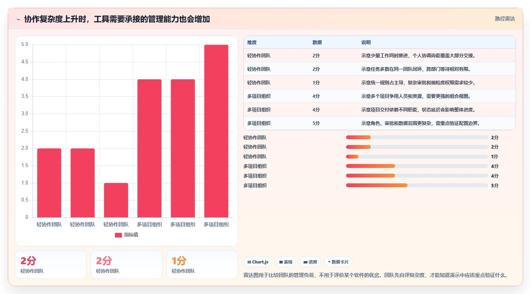Click the orange 1分 data card
The height and width of the screenshot is (294, 531).
pos(202,265)
